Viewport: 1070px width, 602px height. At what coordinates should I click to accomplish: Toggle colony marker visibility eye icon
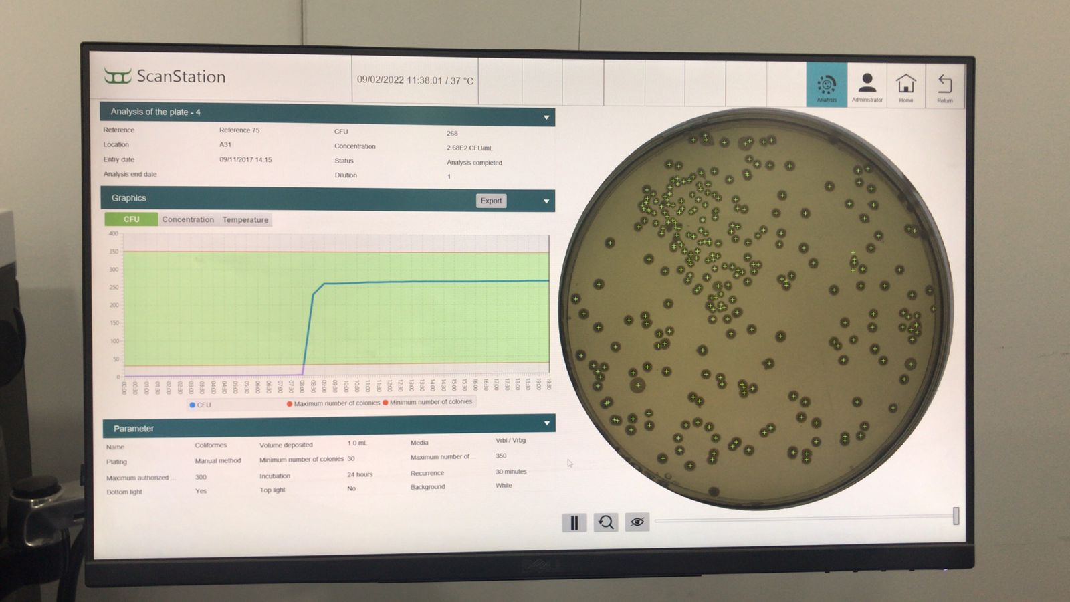637,522
